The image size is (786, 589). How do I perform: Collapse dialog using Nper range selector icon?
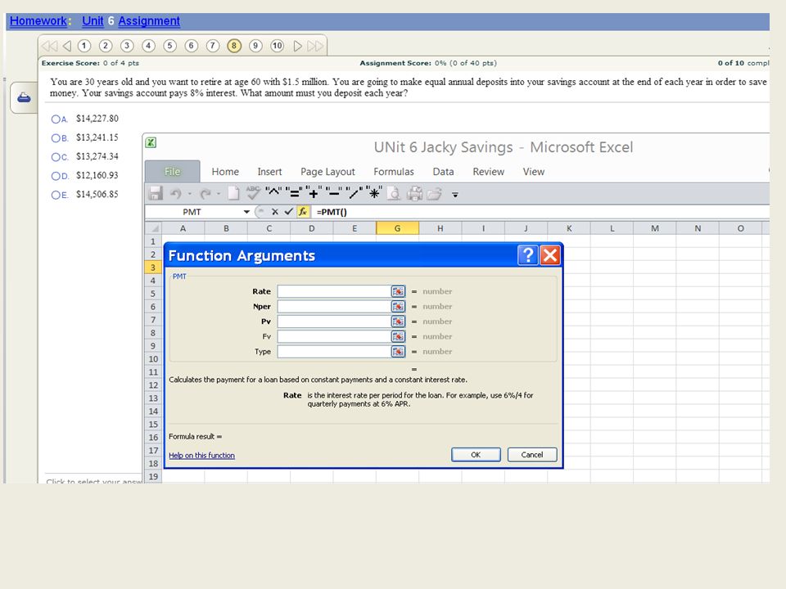398,307
